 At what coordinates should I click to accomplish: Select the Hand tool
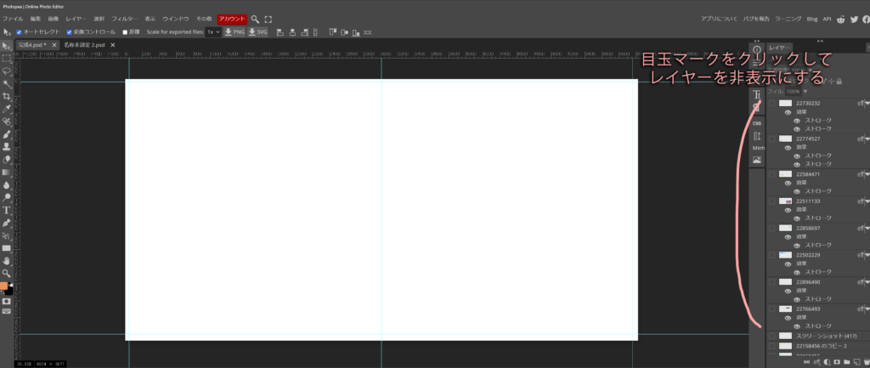[x=7, y=260]
